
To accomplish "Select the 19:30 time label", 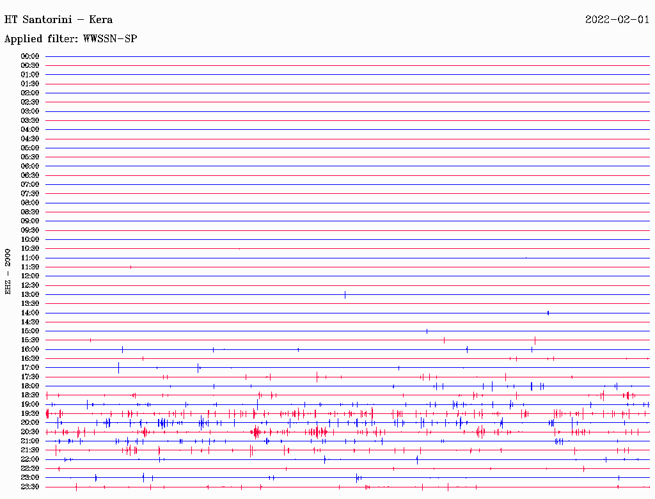I will coord(30,414).
